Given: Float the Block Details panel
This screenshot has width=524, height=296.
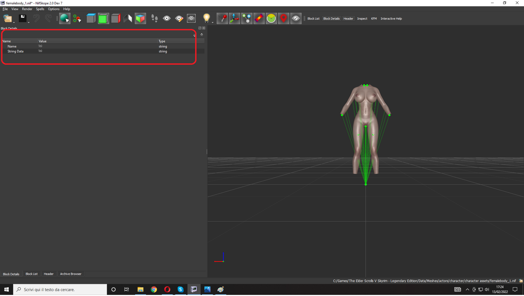Looking at the screenshot, I should point(200,28).
